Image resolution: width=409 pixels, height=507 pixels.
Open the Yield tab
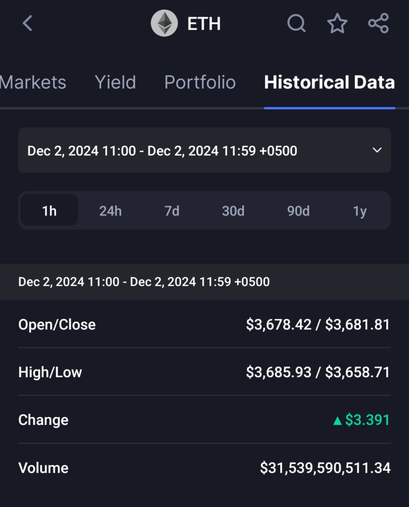coord(115,82)
